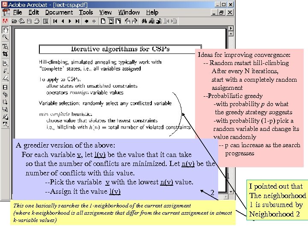308x231 pixels.
Task: Select the Movie tool
Action: [x=5, y=87]
